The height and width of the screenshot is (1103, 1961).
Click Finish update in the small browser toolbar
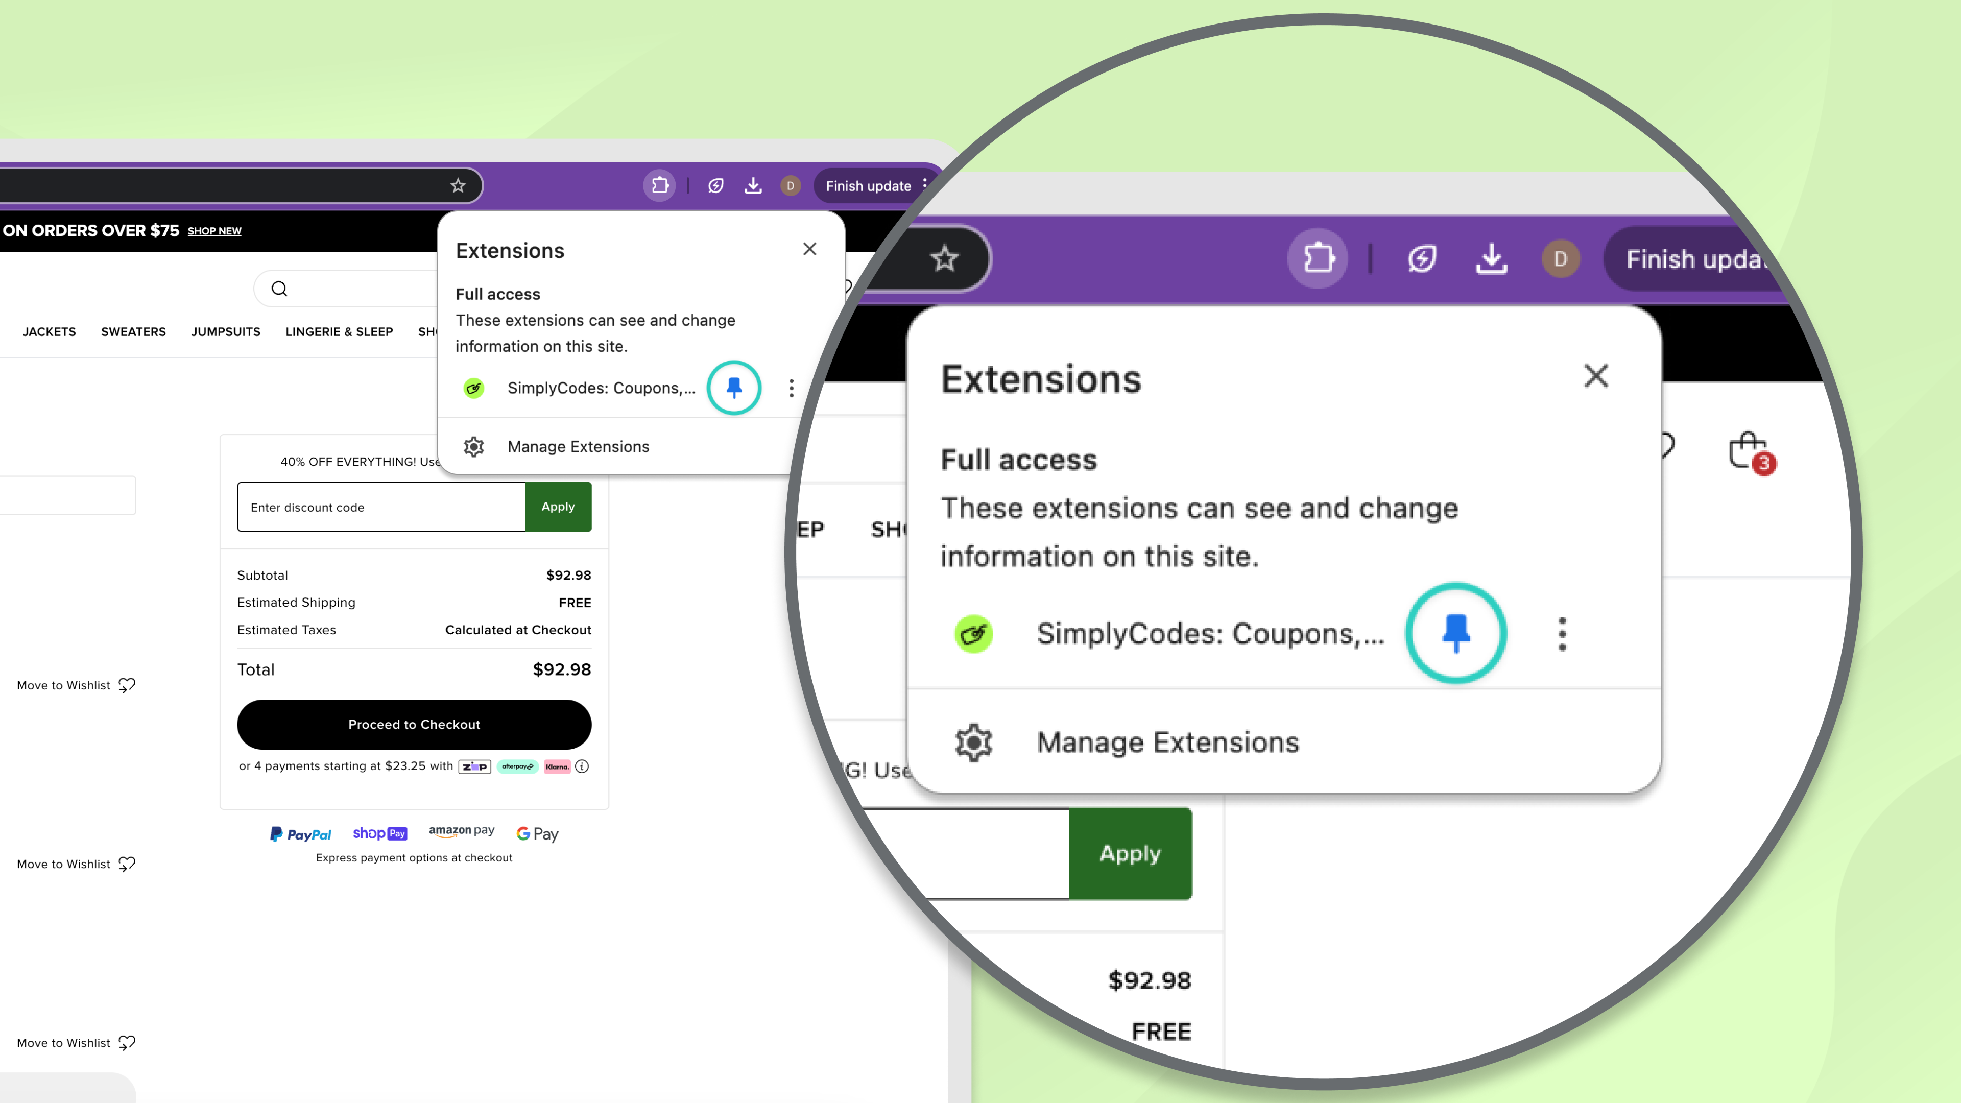tap(869, 186)
